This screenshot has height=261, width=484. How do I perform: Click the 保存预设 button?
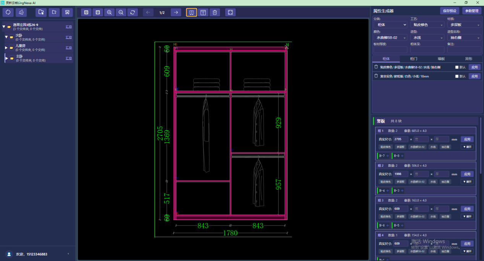[x=450, y=11]
